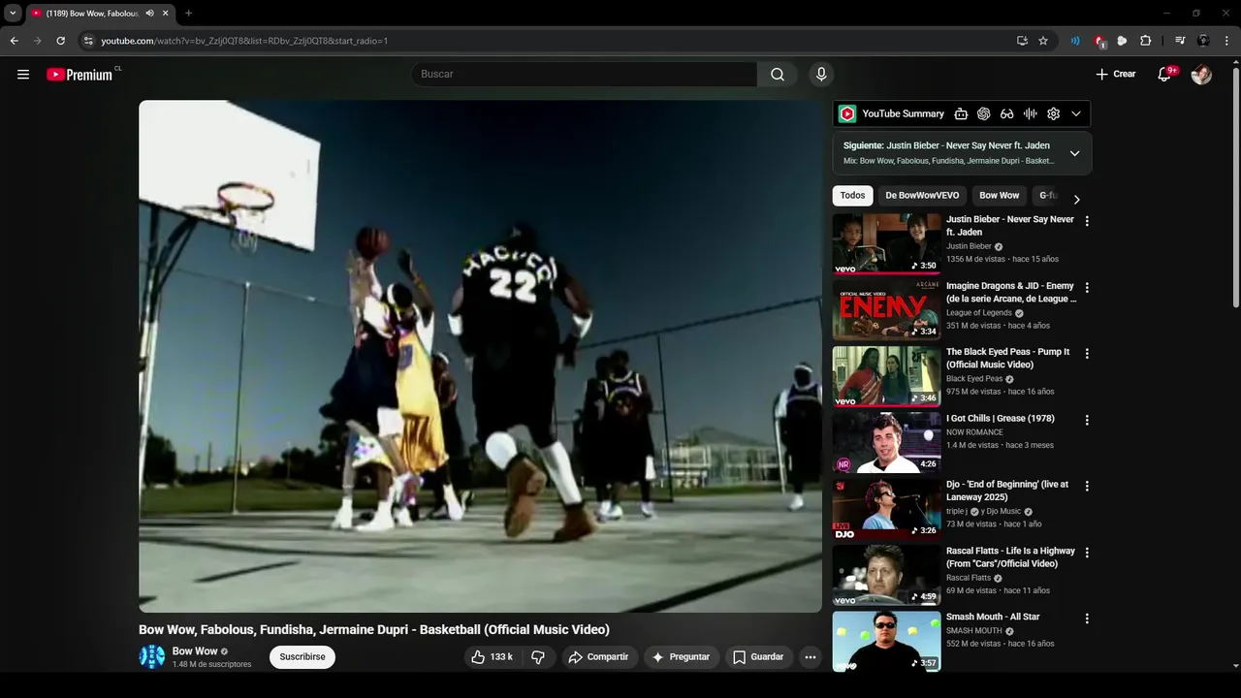Open the YouTube hamburger guide menu
1241x698 pixels.
[23, 75]
